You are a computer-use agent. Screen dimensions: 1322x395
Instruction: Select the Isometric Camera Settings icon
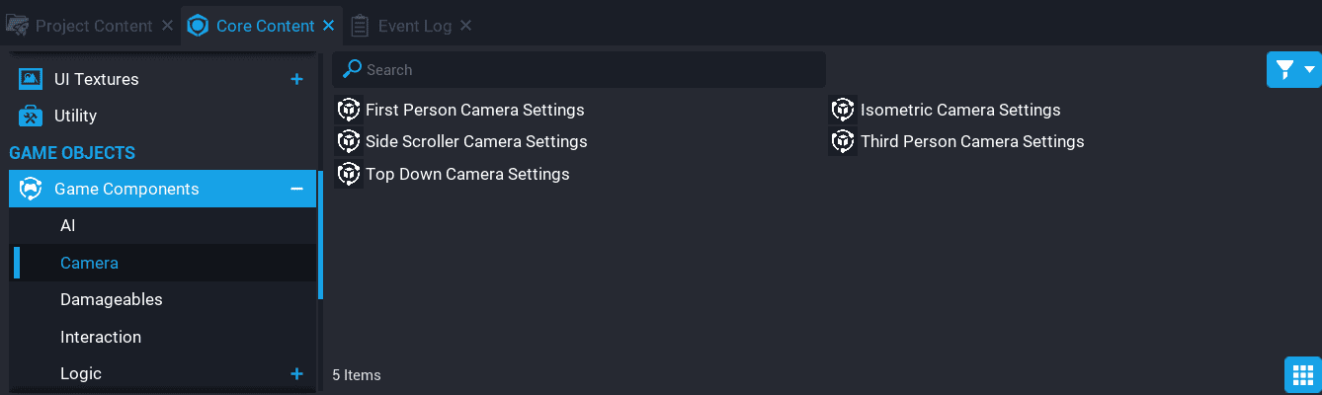click(843, 110)
